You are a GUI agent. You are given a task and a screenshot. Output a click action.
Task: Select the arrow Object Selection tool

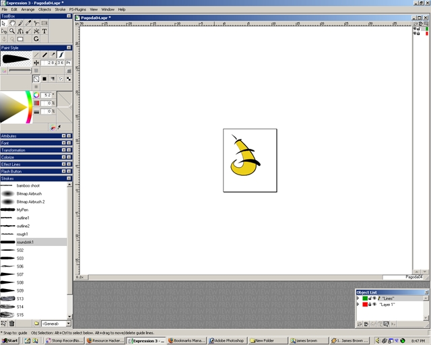[4, 24]
